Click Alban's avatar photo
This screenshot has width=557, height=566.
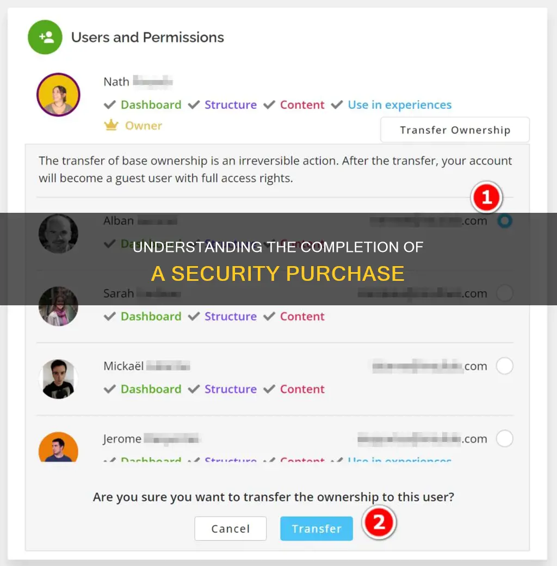point(58,233)
